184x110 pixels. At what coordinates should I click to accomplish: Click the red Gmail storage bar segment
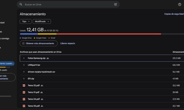pos(109,34)
